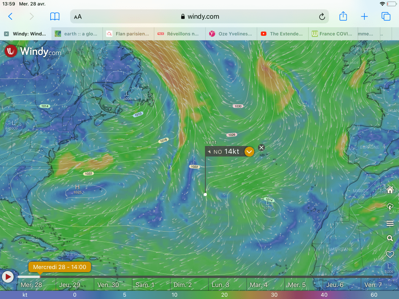This screenshot has width=399, height=299.
Task: Open favorites with the heart icon
Action: [390, 254]
